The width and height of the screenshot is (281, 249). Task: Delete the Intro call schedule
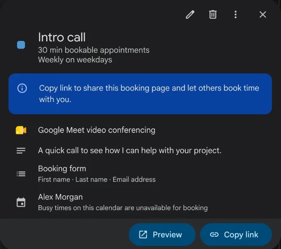tap(213, 15)
